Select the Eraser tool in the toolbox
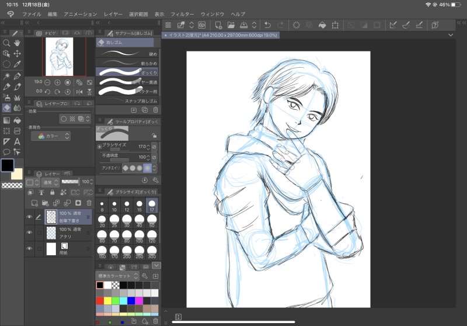Image resolution: width=467 pixels, height=326 pixels. coord(6,108)
